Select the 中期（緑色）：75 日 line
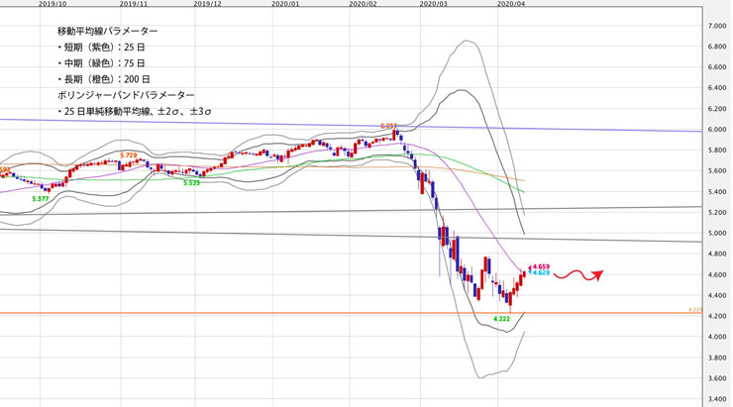 click(101, 63)
